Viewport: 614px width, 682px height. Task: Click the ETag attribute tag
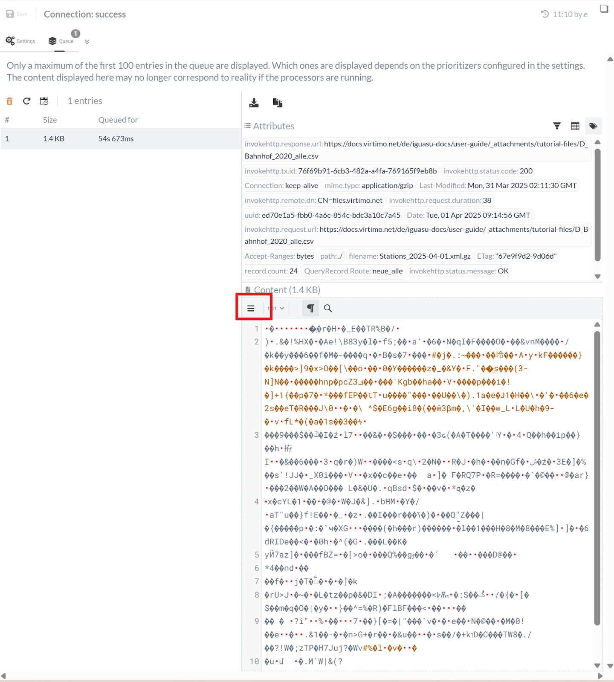(x=517, y=256)
